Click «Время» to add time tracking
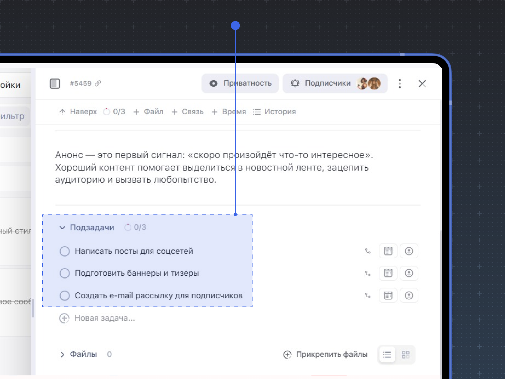The height and width of the screenshot is (379, 505). [x=233, y=112]
